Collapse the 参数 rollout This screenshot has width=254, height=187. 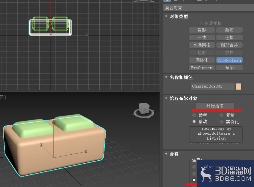(x=166, y=154)
